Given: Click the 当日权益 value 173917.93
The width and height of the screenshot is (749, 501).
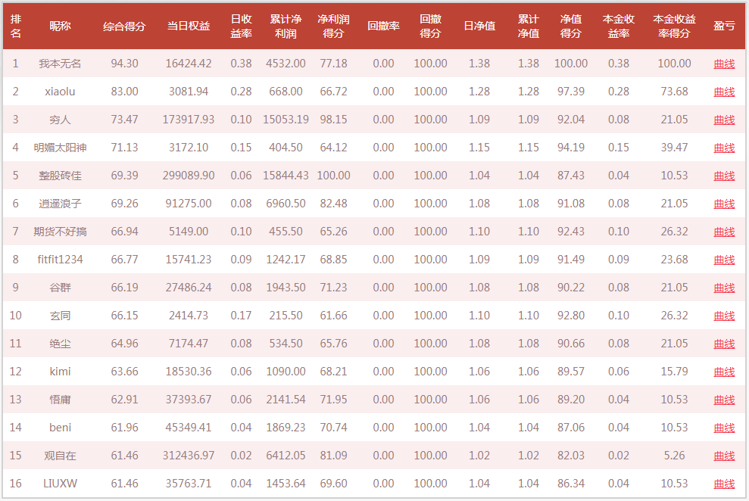Looking at the screenshot, I should [189, 120].
